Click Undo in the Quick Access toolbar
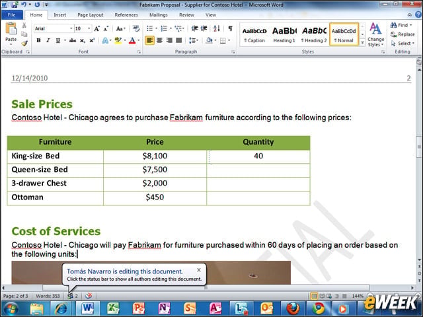This screenshot has width=423, height=317. click(24, 5)
